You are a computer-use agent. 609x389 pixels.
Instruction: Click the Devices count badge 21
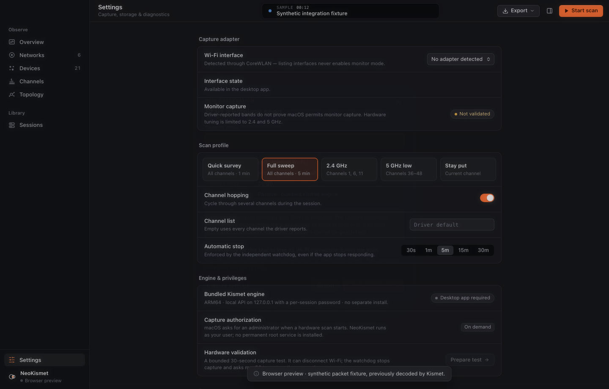(x=77, y=68)
